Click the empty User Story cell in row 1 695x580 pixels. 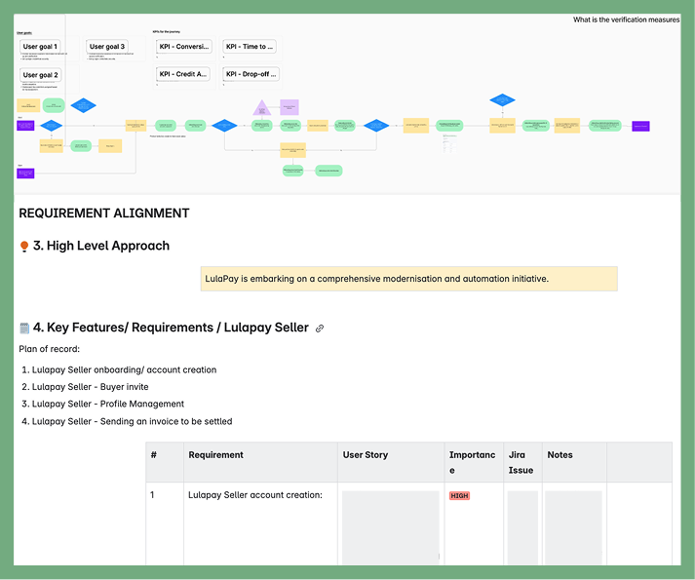point(391,527)
